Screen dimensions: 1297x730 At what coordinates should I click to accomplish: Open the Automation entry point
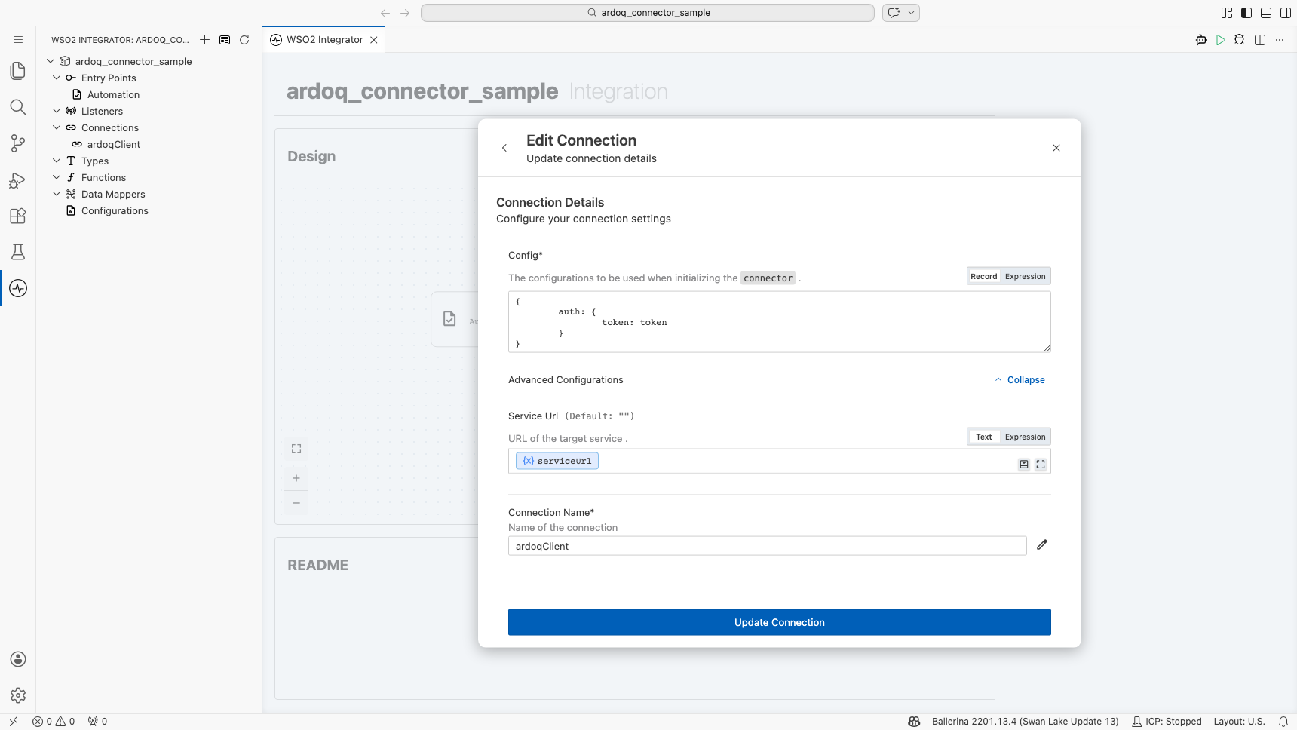point(113,94)
